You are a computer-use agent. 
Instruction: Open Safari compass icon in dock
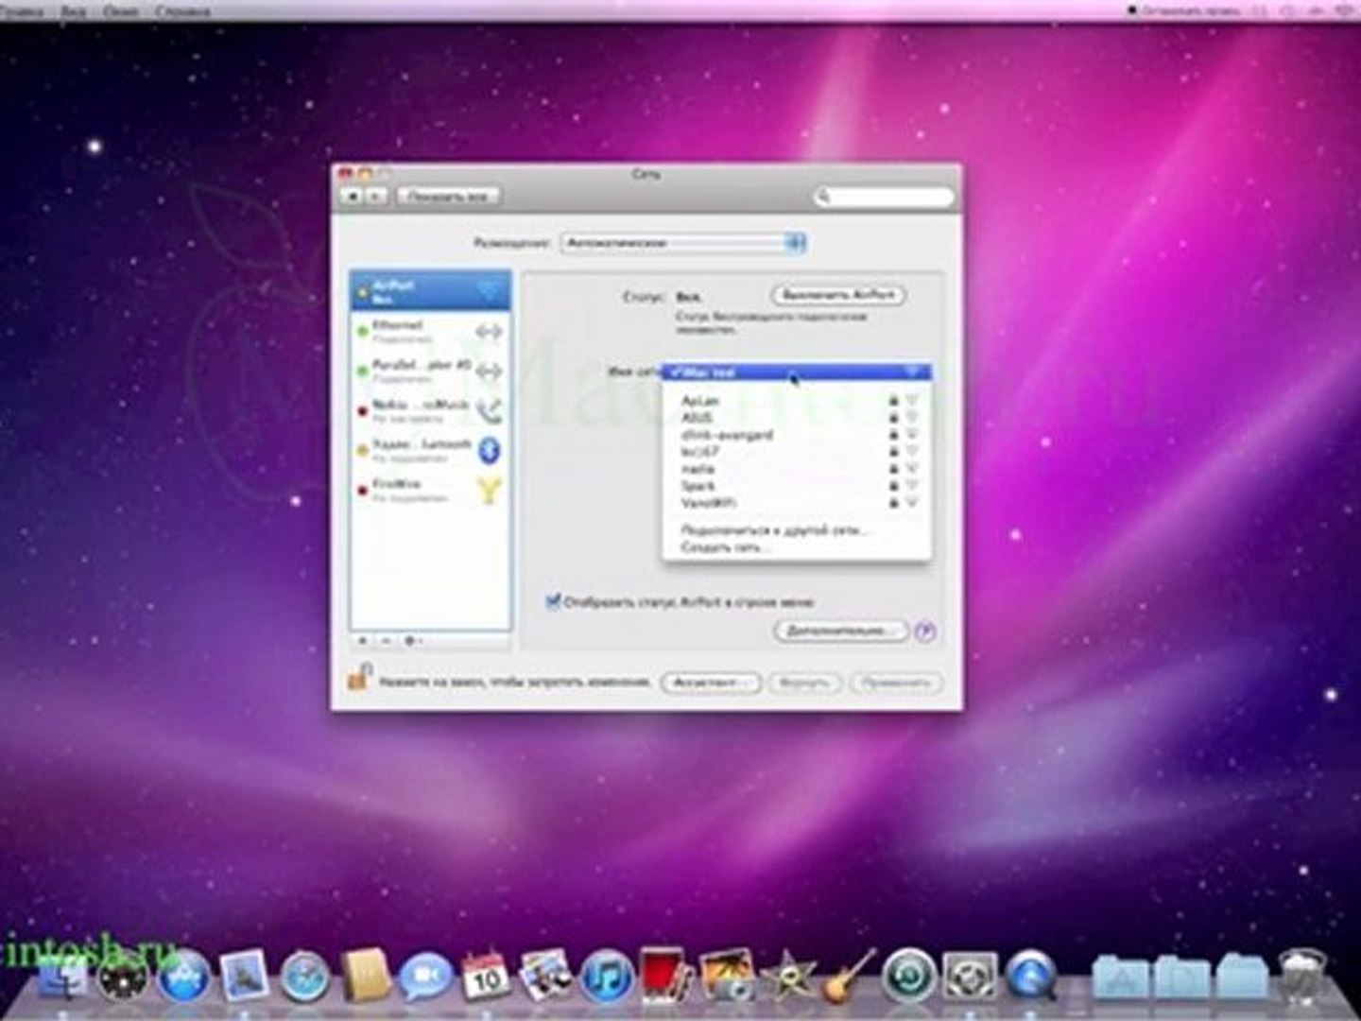click(x=306, y=978)
